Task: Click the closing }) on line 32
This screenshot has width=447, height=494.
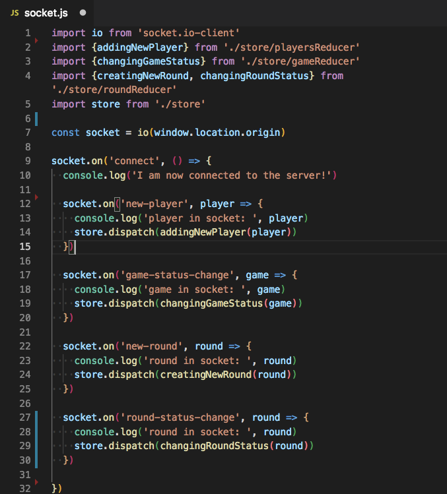Action: tap(57, 489)
